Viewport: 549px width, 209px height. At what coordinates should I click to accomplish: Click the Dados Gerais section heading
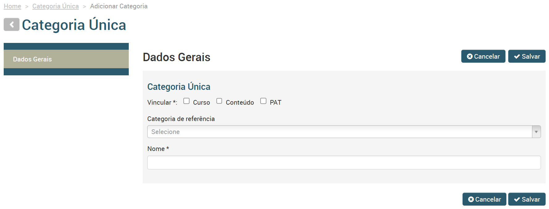pos(177,57)
